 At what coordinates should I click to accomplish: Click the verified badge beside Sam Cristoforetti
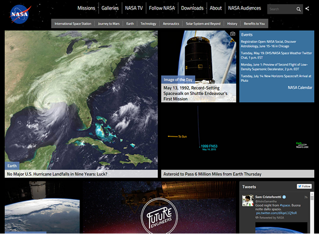(284, 197)
